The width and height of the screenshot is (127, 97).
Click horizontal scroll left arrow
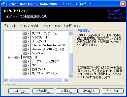[6, 80]
